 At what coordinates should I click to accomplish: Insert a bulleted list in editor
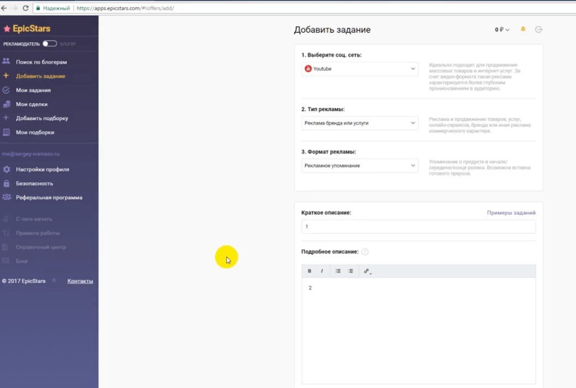tap(338, 271)
